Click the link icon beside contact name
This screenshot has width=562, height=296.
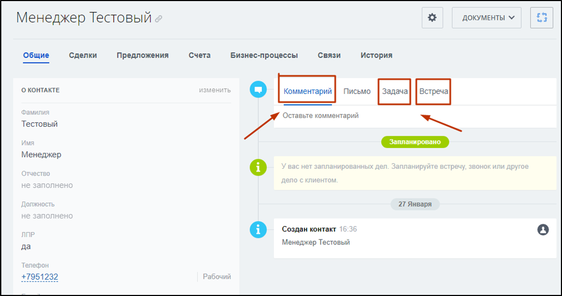(158, 19)
